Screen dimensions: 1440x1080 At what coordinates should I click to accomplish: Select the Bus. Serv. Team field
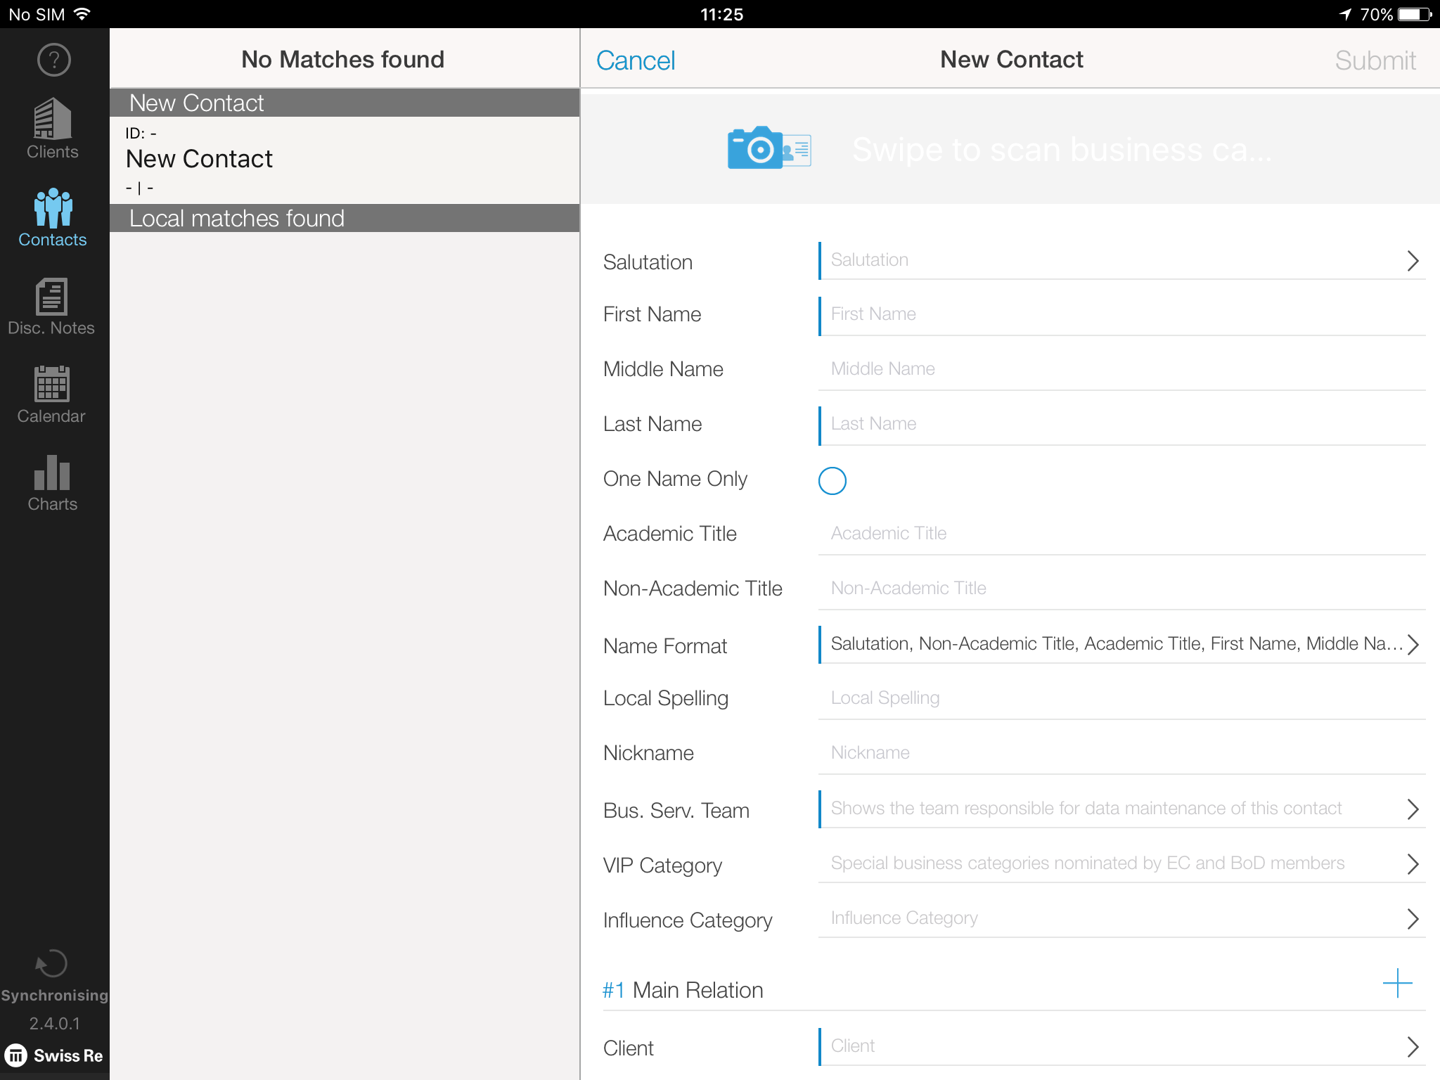[x=1122, y=809]
